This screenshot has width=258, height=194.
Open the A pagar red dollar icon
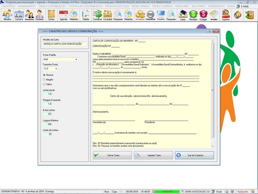(203, 15)
